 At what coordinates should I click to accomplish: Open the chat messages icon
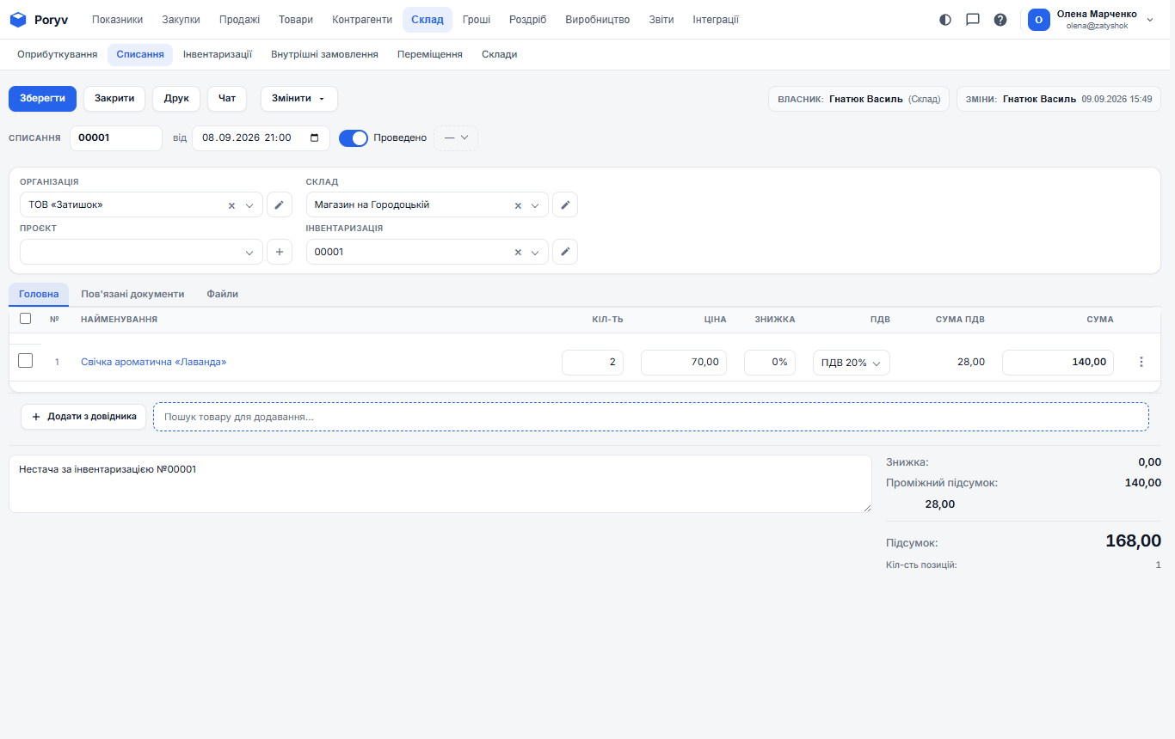tap(973, 20)
